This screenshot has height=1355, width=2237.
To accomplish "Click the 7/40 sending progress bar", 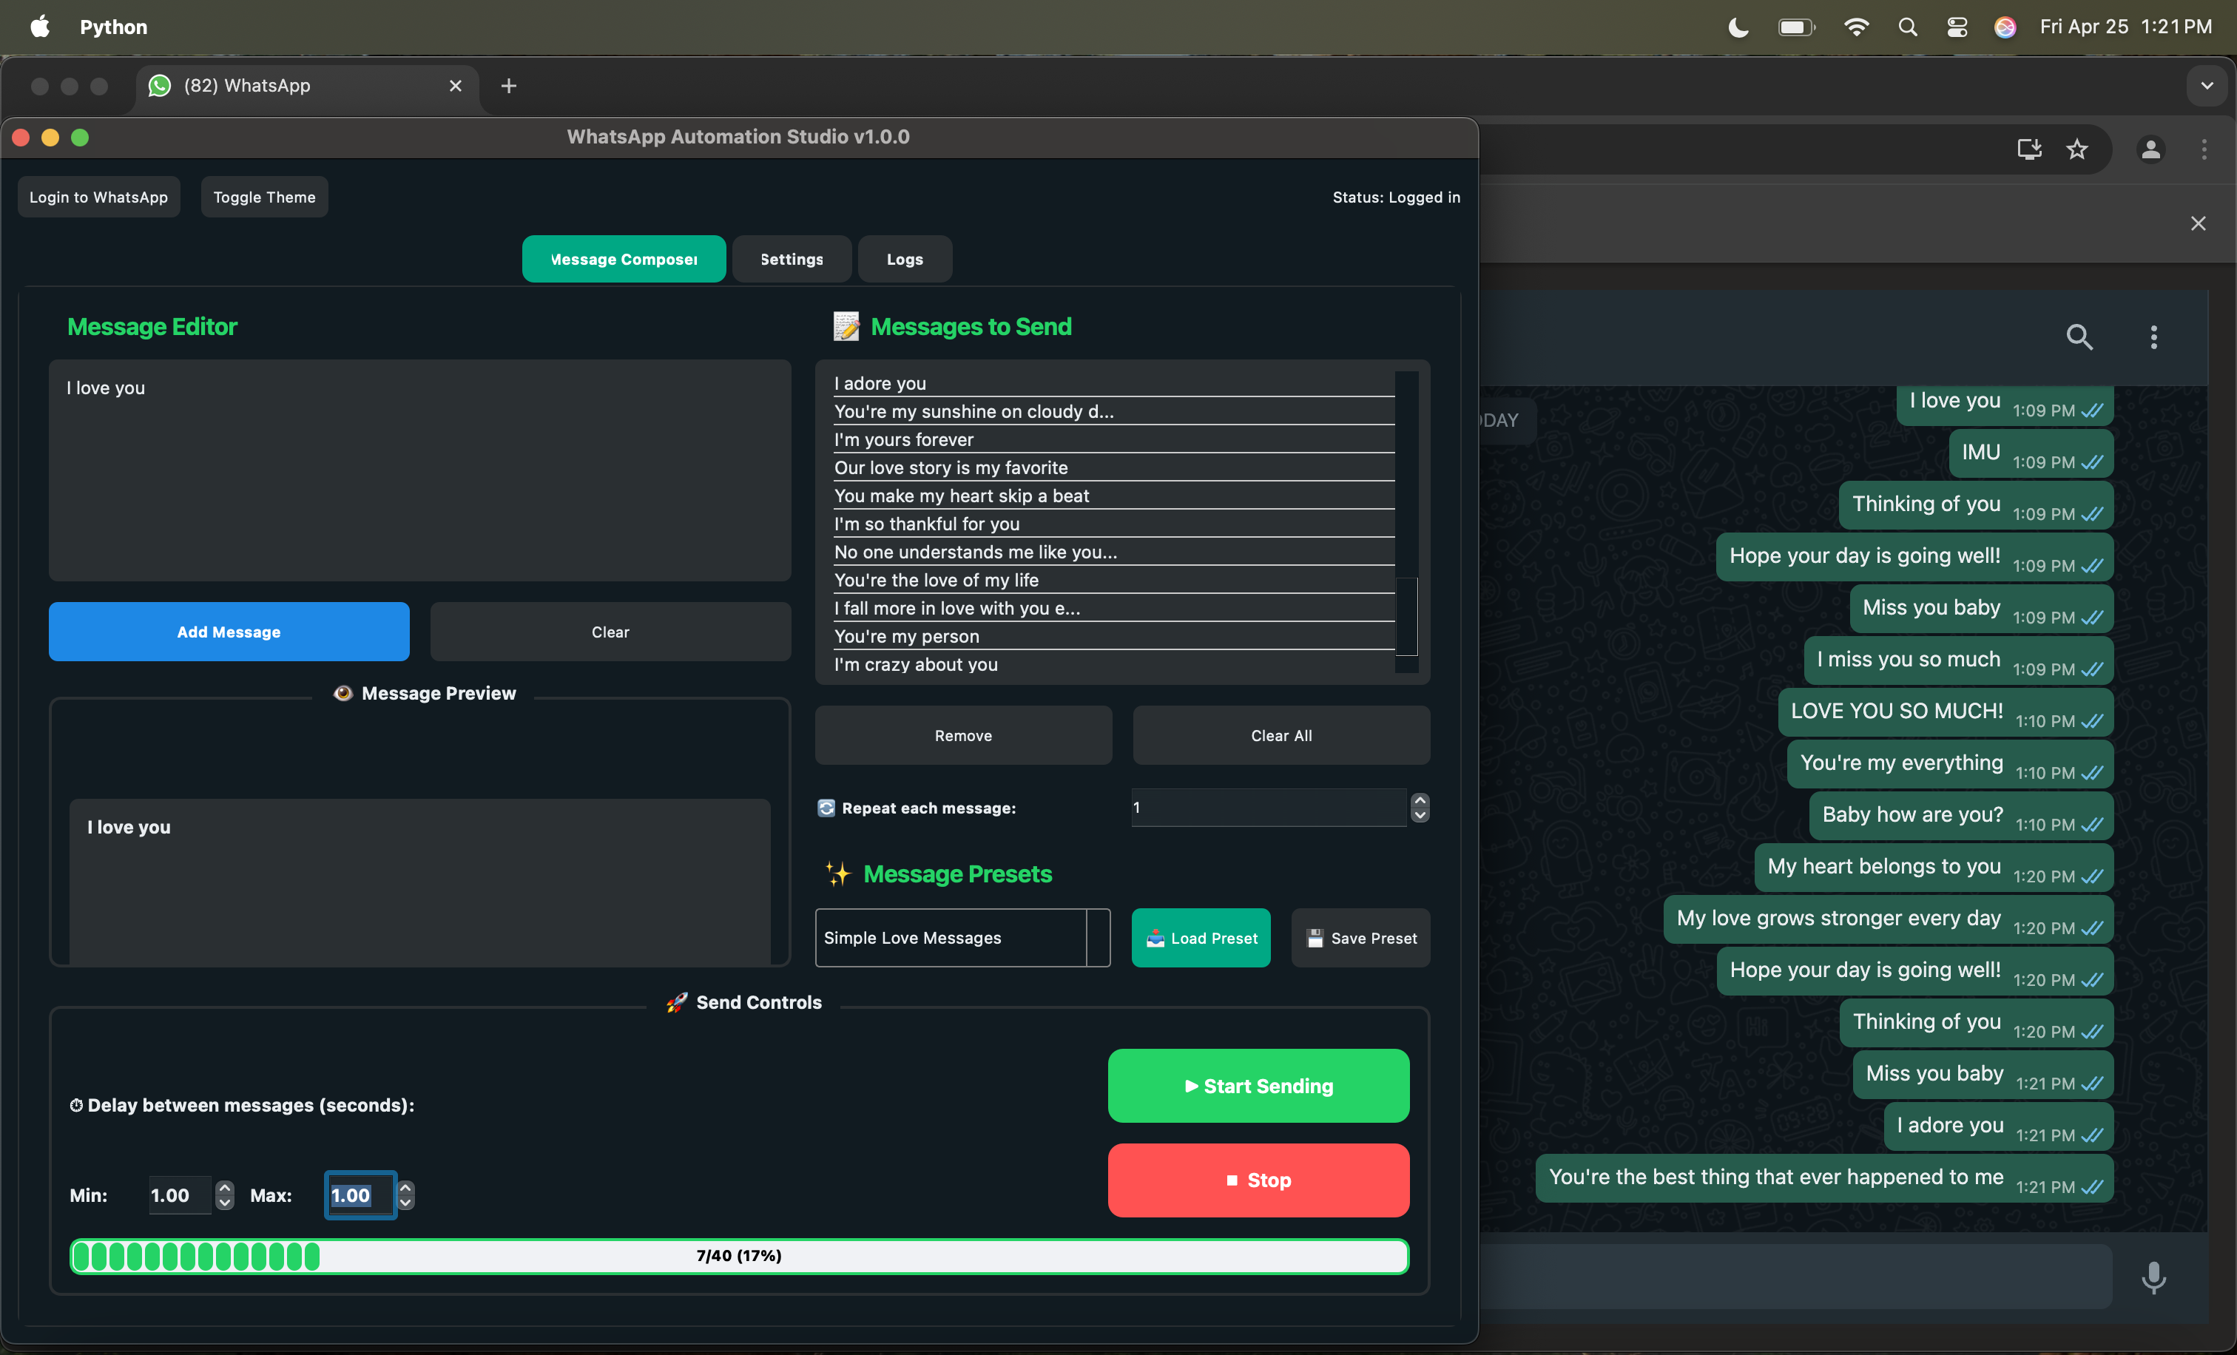I will 738,1256.
